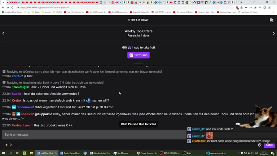Screen dimensions: 277x156
Task: Open 'Top 1000 nintendo...' bookmark
Action: click(118, 12)
